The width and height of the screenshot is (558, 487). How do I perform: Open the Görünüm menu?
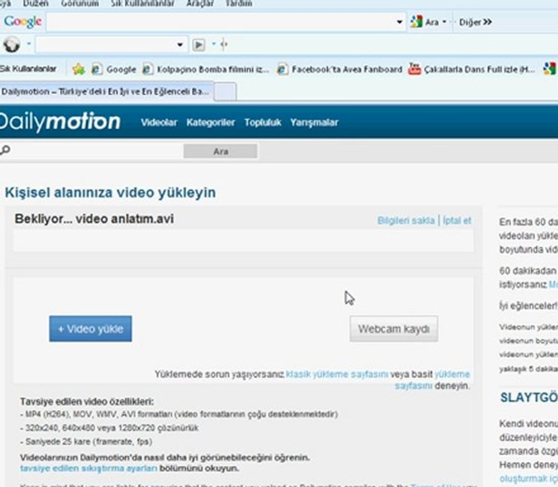click(80, 3)
